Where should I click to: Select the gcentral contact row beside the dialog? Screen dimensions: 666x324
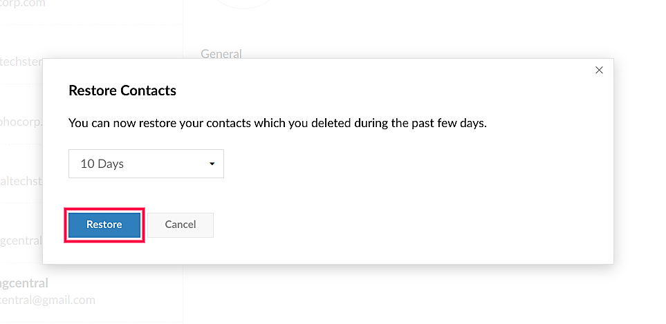(x=21, y=241)
